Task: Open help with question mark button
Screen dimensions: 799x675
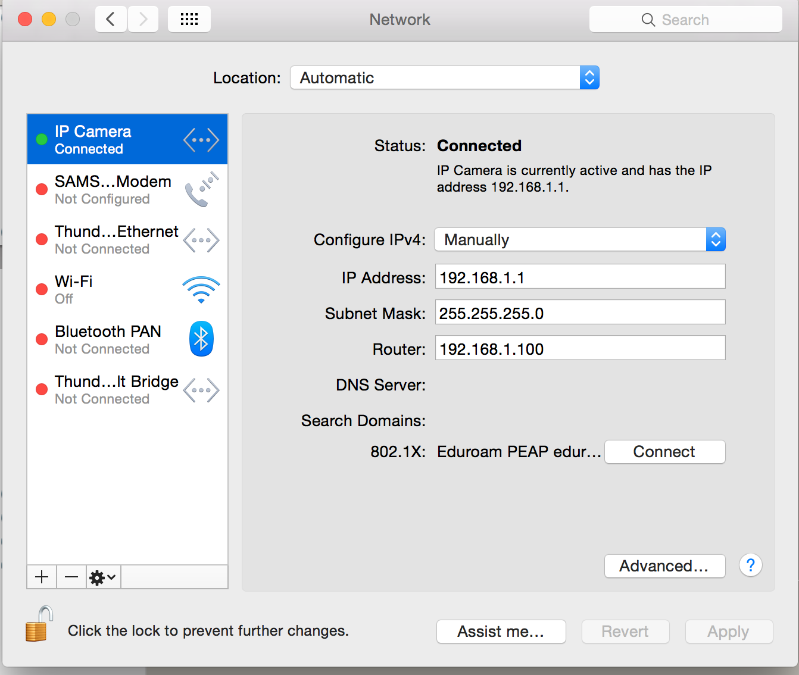Action: point(750,565)
